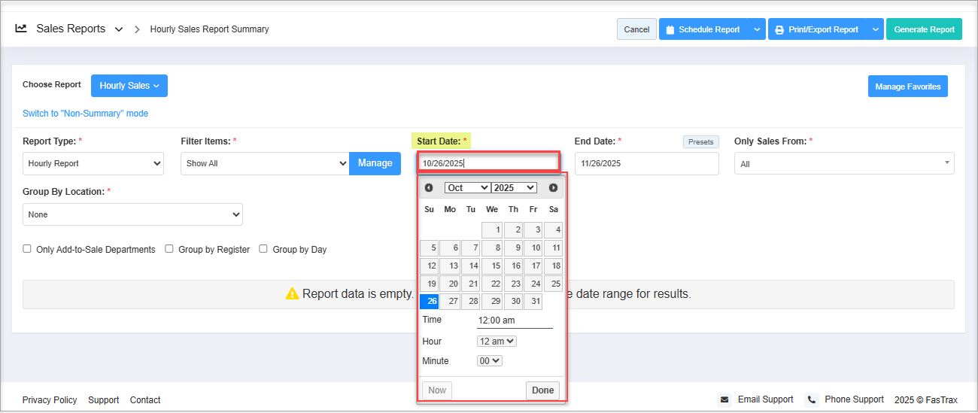Expand the Sales Reports chevron menu
The width and height of the screenshot is (978, 413).
(118, 29)
